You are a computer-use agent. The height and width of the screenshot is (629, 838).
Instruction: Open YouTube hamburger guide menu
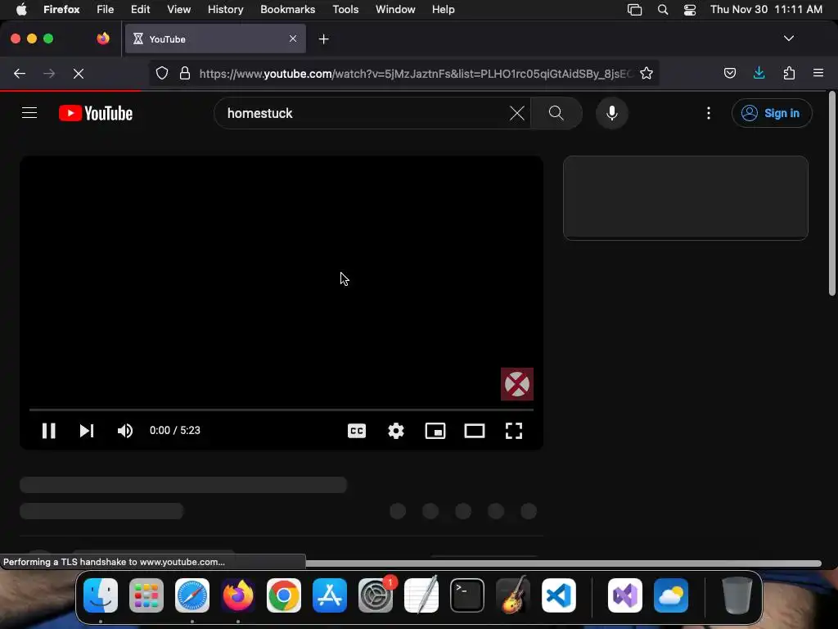tap(29, 113)
